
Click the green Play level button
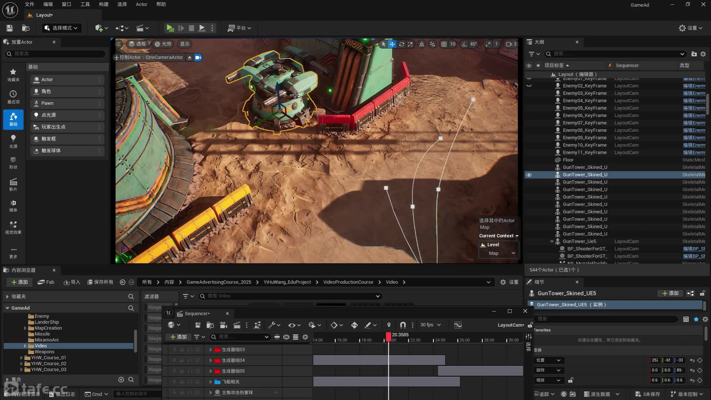coord(170,28)
